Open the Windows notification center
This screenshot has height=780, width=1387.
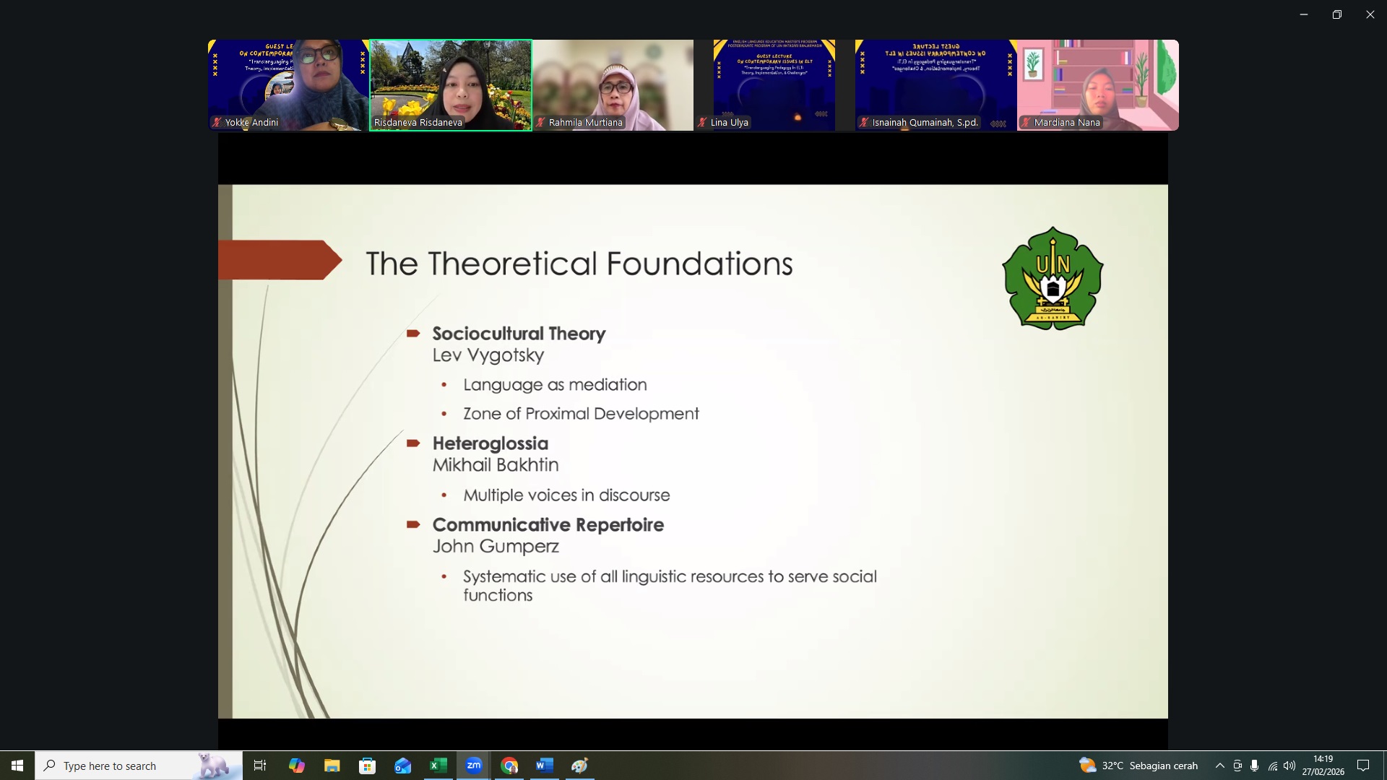click(x=1364, y=766)
